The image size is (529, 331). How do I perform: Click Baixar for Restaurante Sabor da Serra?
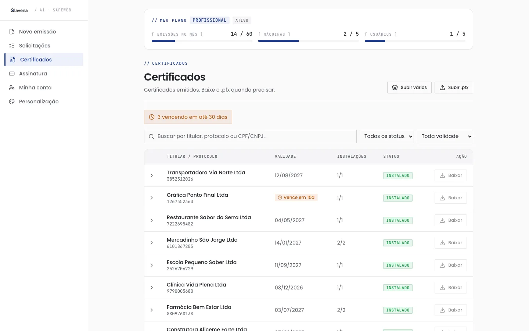pyautogui.click(x=451, y=220)
